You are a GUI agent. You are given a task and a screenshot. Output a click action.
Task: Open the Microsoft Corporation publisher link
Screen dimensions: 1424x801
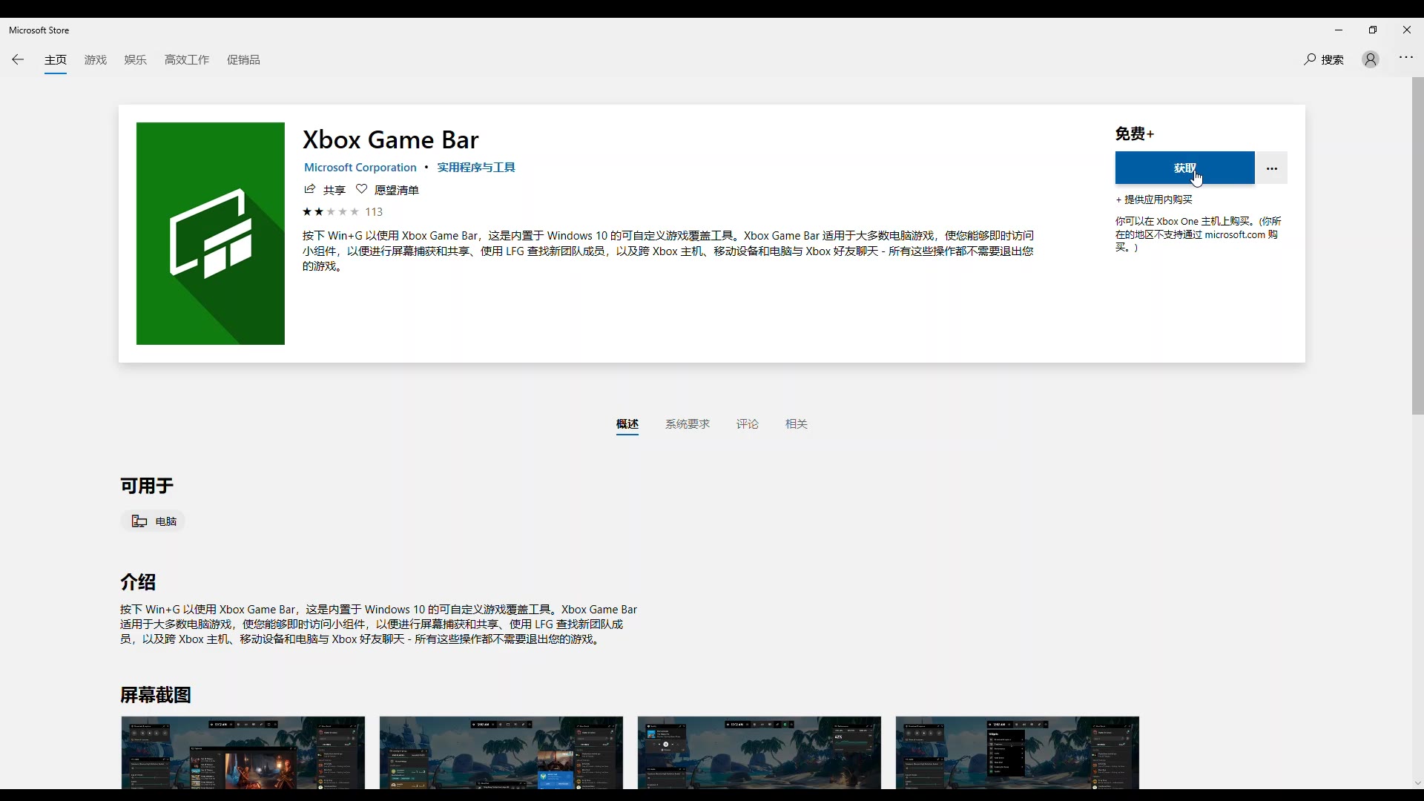[360, 168]
